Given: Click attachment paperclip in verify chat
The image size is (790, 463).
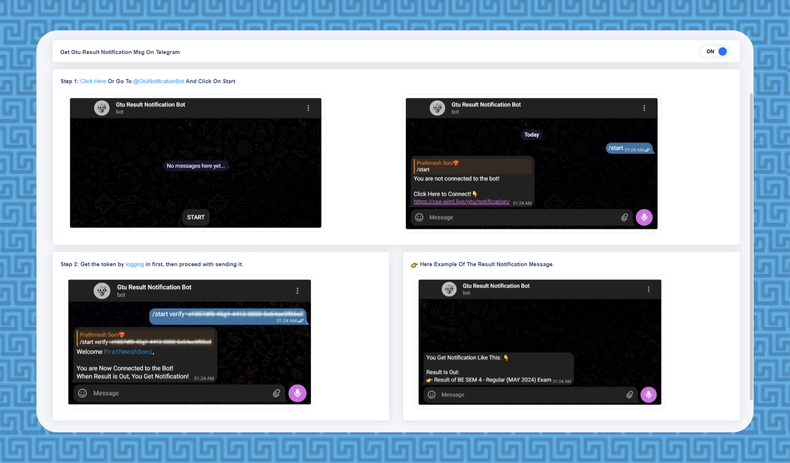Looking at the screenshot, I should click(x=276, y=393).
